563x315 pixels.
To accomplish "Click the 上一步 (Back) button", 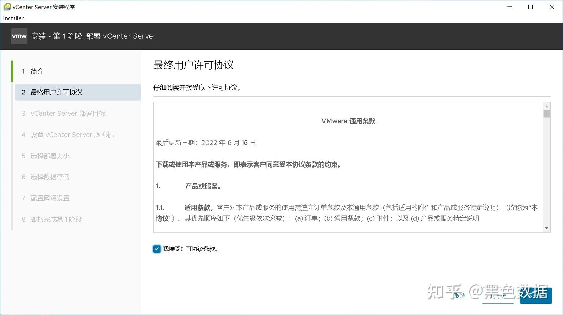I will coord(498,296).
